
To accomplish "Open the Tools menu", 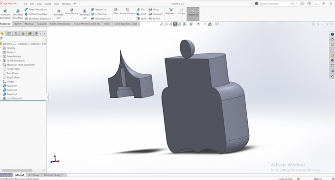I will pyautogui.click(x=56, y=4).
